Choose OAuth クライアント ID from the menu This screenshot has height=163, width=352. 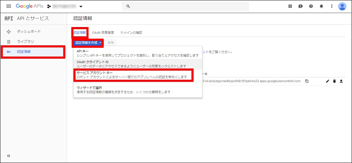(x=138, y=64)
